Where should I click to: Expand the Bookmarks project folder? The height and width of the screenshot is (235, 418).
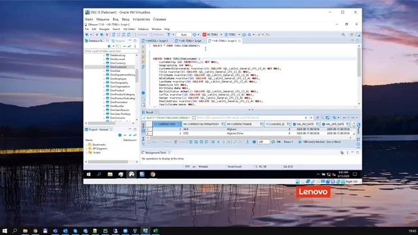[86, 145]
